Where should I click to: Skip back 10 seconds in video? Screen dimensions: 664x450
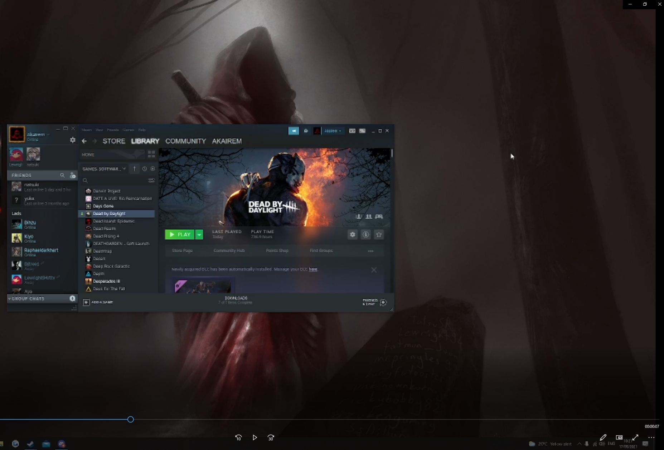coord(238,437)
